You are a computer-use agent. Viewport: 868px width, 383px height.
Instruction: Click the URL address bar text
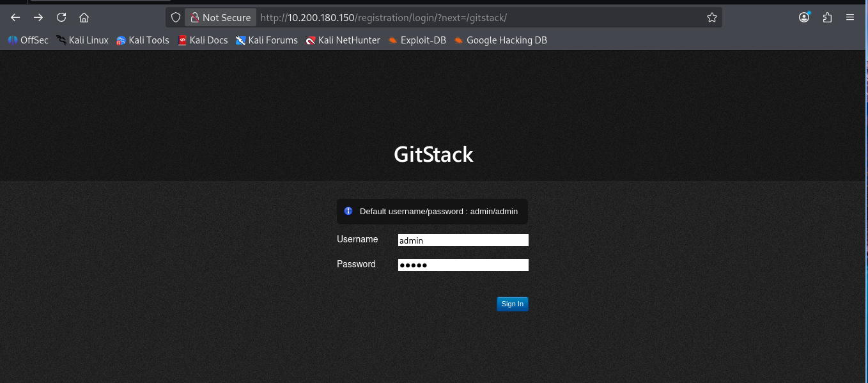point(384,17)
